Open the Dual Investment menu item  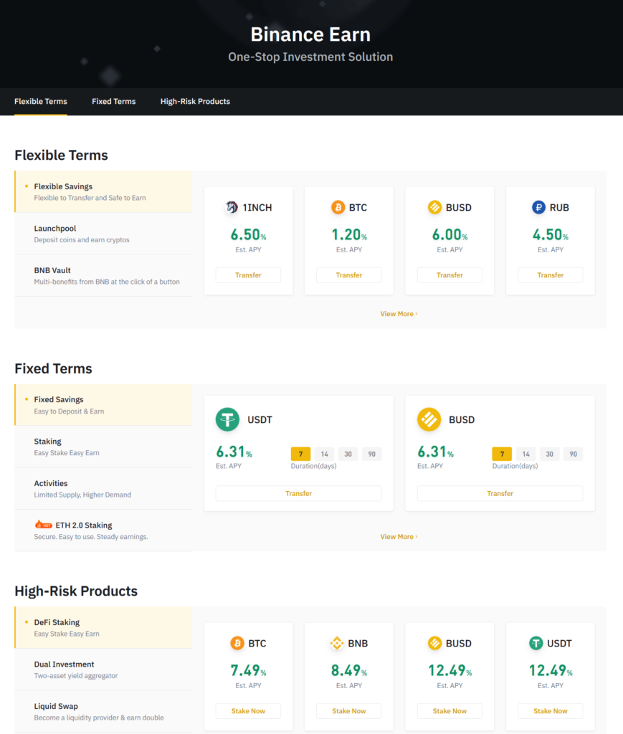coord(103,669)
